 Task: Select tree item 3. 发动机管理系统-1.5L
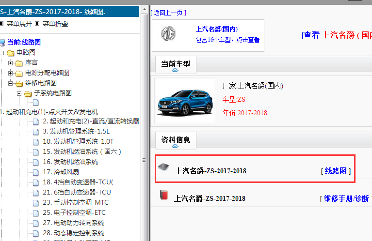click(76, 132)
